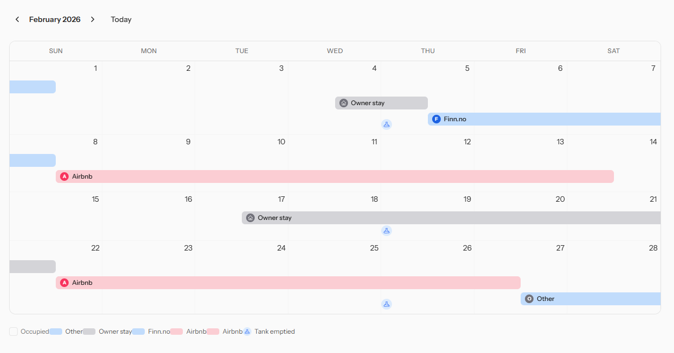
Task: Click the blue booking bar continuing into February 1
Action: [33, 87]
